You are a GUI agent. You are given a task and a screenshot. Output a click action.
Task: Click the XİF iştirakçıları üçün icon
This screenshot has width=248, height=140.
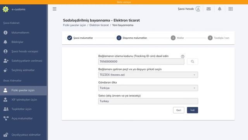click(x=5, y=100)
